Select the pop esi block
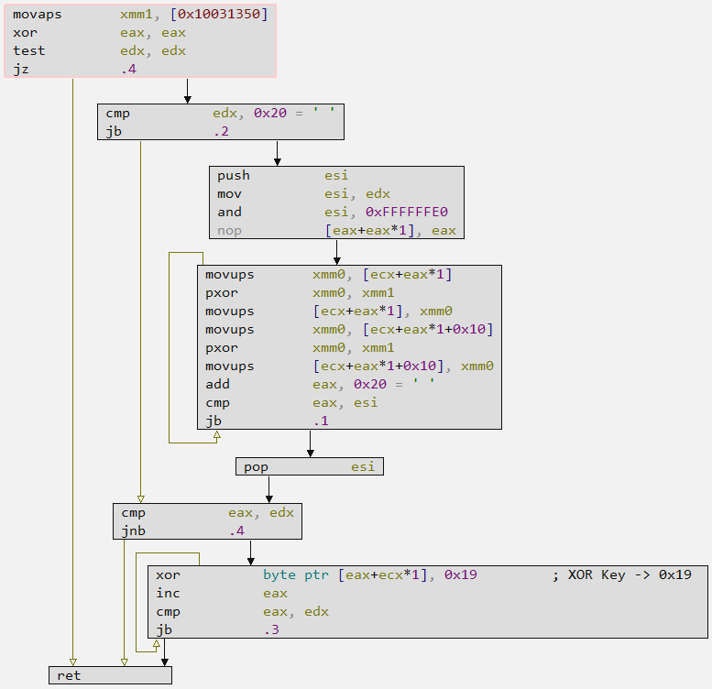Viewport: 712px width, 689px height. click(309, 467)
